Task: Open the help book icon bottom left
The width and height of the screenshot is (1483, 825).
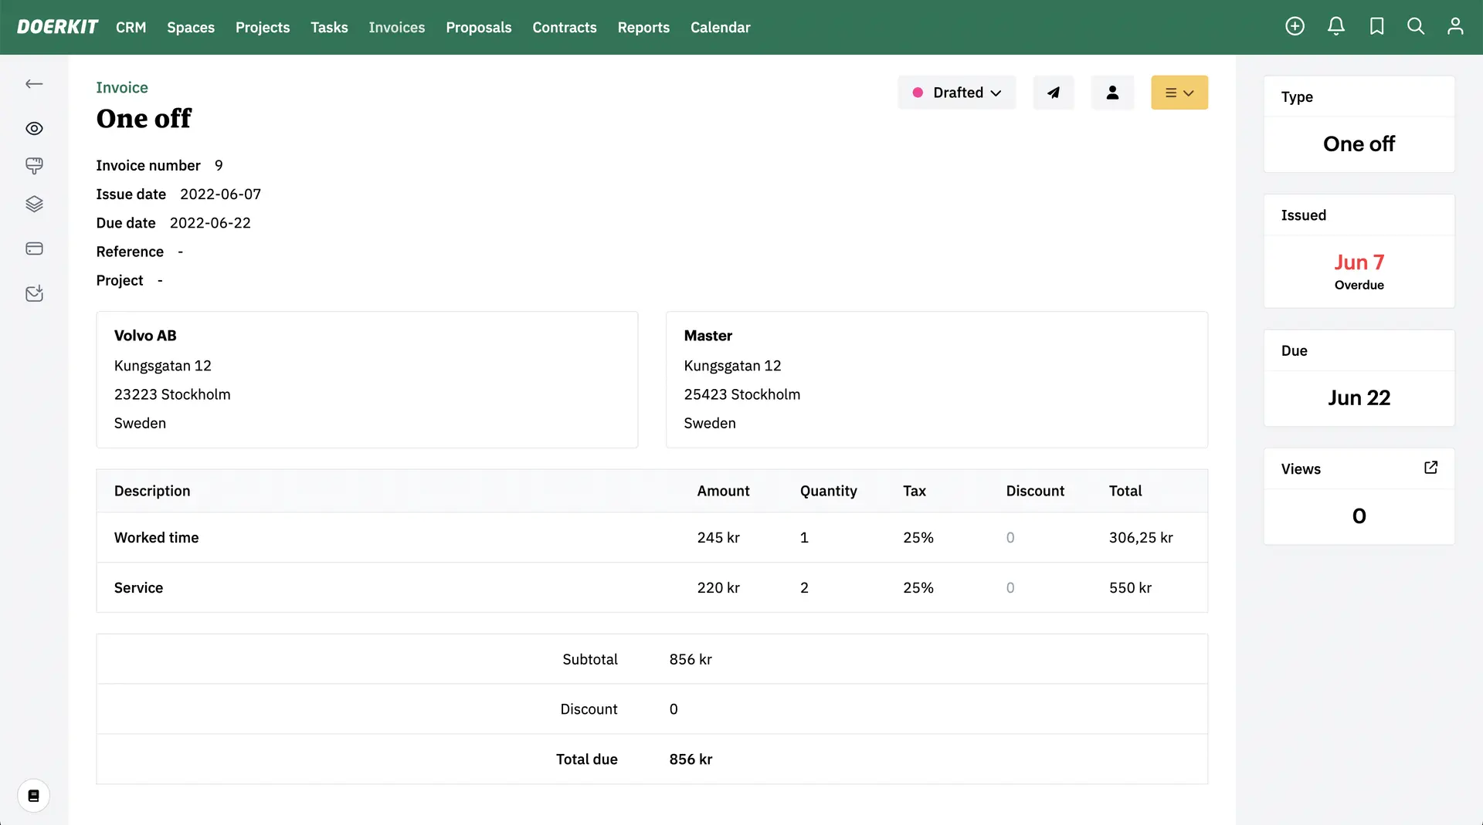Action: pyautogui.click(x=34, y=796)
